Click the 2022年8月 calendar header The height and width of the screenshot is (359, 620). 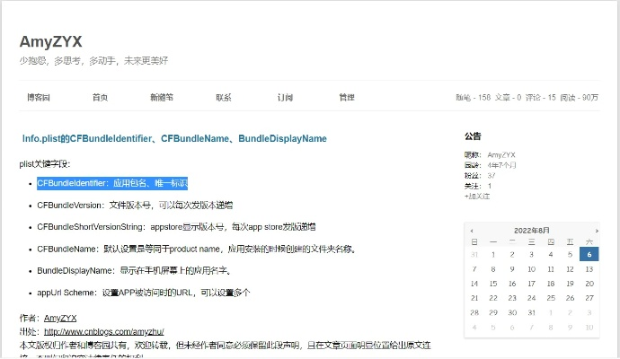coord(532,231)
